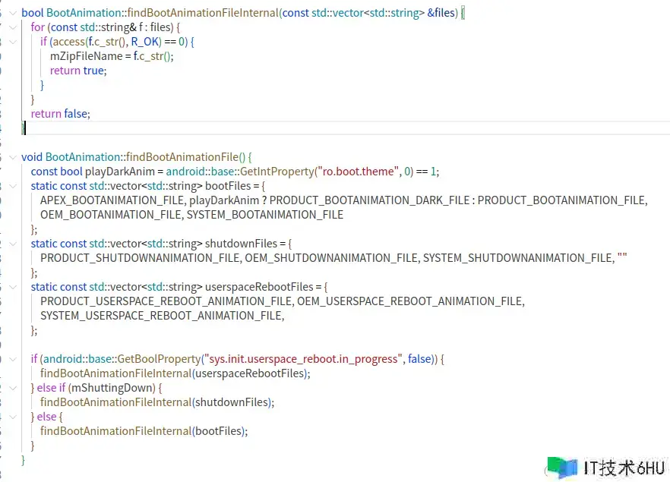Fold the 'if (access(f.c_str(), R_OK)' block
This screenshot has height=482, width=670.
[x=13, y=42]
